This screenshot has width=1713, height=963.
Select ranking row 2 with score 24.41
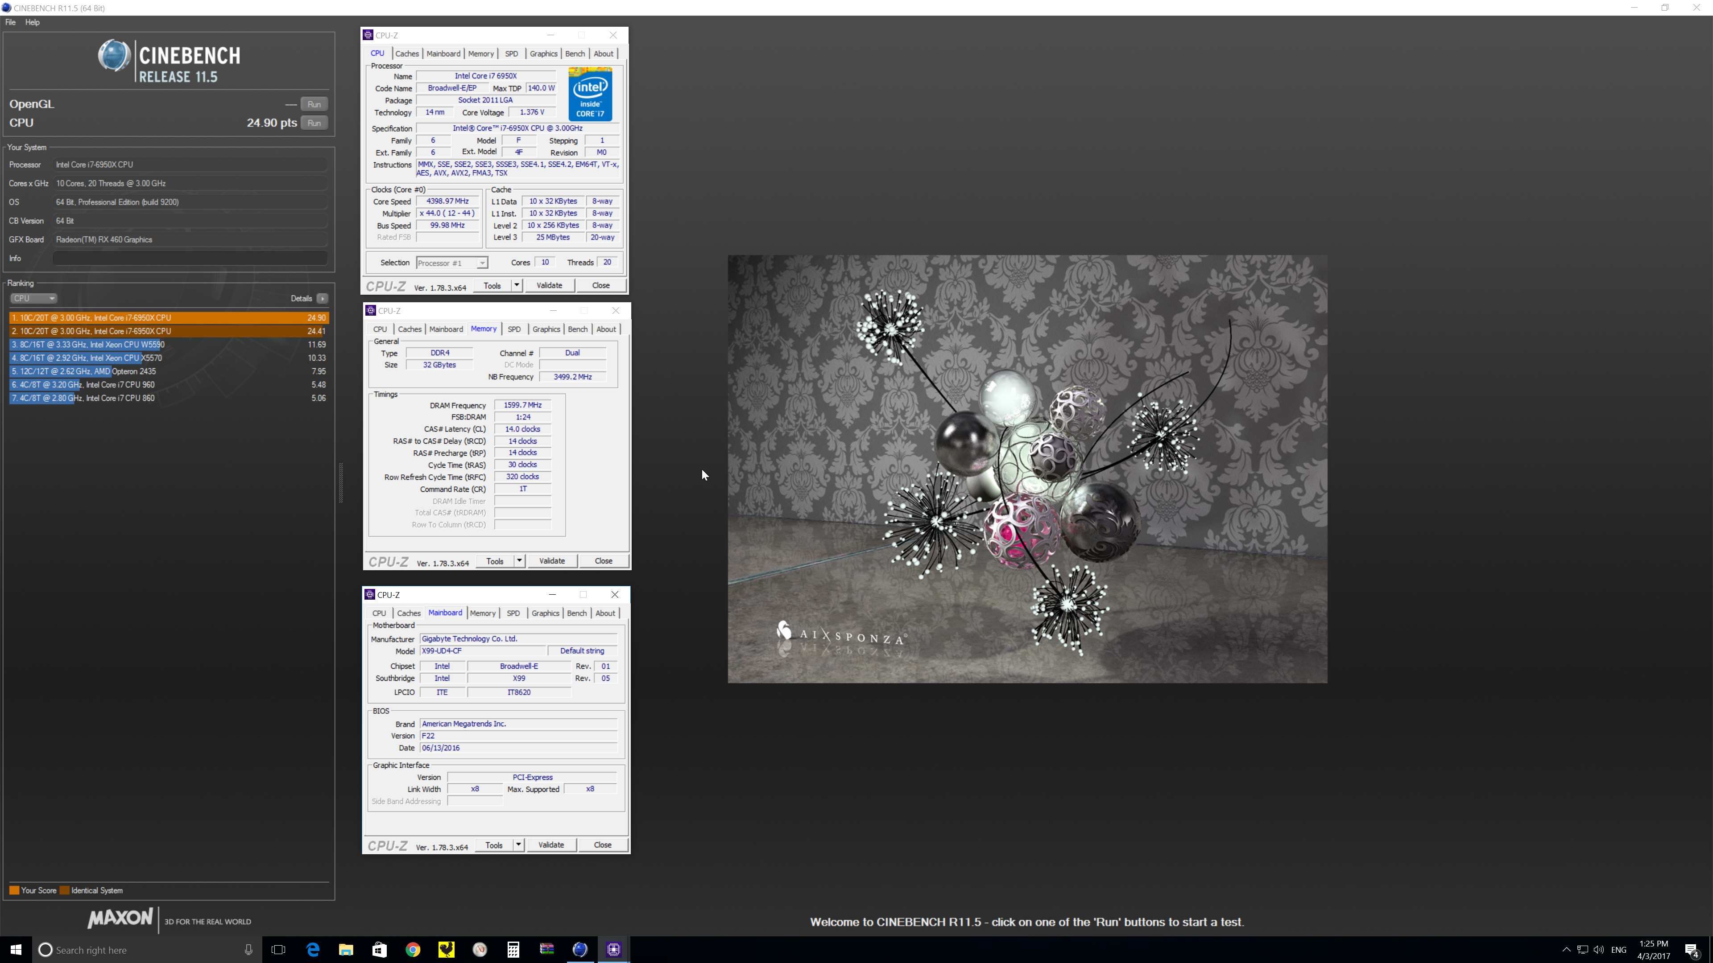click(169, 331)
